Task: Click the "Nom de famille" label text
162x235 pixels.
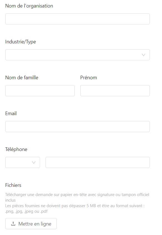Action: [22, 78]
